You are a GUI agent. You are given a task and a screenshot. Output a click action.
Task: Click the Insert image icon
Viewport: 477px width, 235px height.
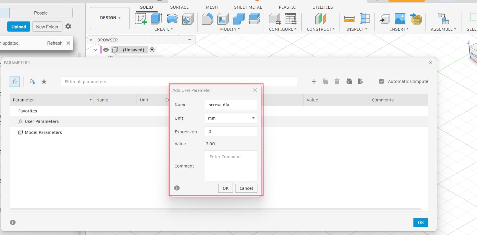tap(400, 19)
